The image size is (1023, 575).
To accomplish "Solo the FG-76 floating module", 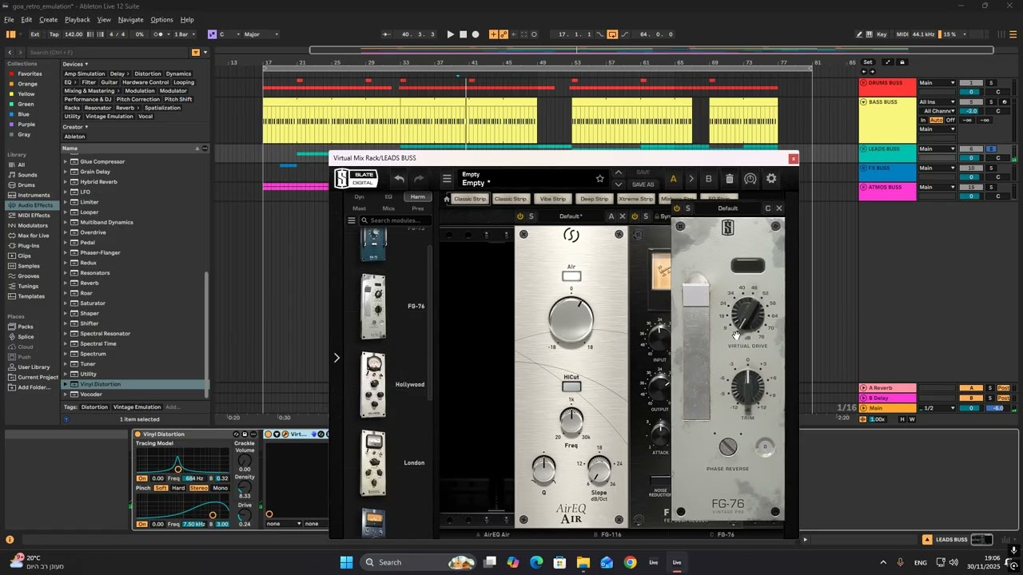I will click(x=688, y=208).
